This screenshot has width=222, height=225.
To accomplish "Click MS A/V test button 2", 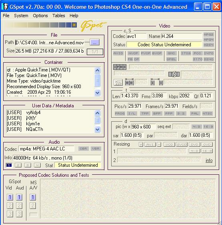I will 33,205.
